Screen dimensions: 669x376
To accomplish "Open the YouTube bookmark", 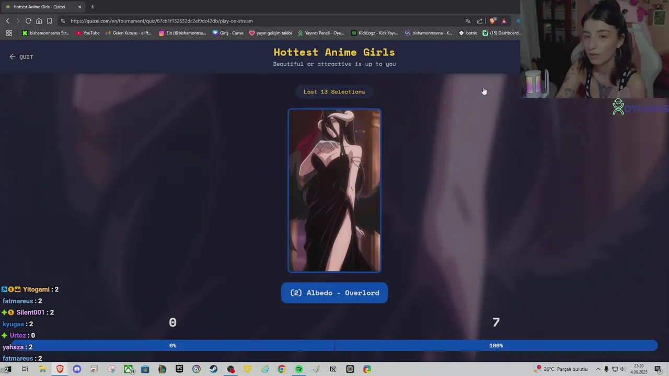I will 88,33.
